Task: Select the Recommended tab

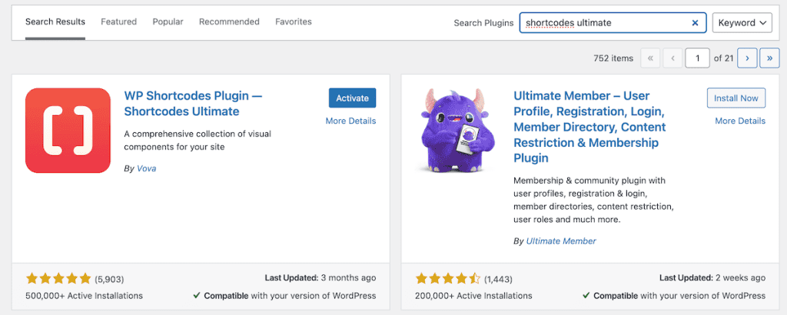Action: point(229,22)
